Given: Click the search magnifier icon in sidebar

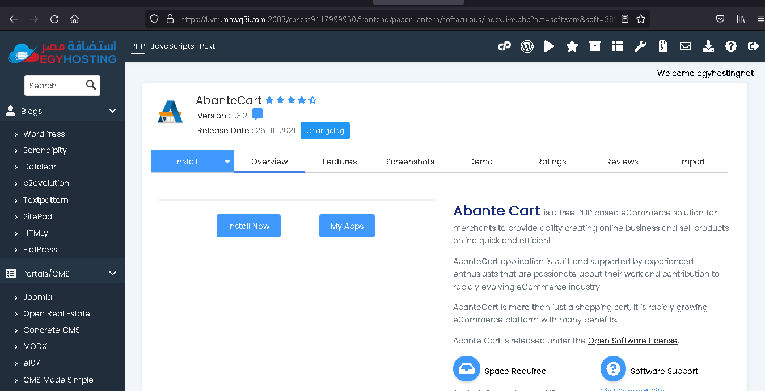Looking at the screenshot, I should [91, 85].
